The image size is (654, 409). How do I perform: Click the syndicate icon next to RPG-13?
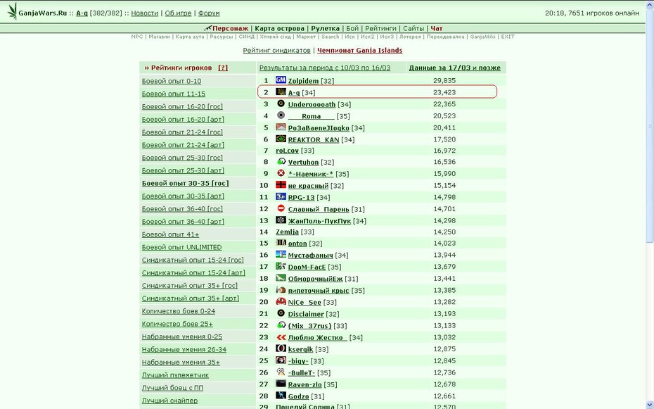tap(281, 196)
